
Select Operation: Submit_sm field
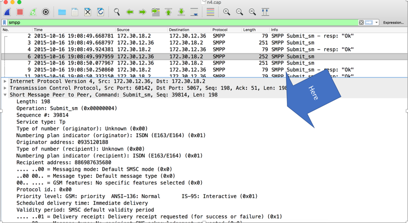(x=67, y=108)
